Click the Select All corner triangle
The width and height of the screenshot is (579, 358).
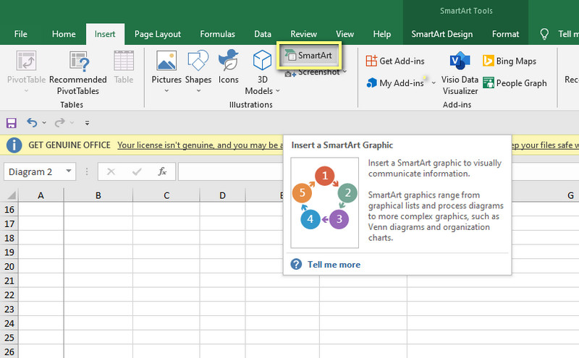12,195
